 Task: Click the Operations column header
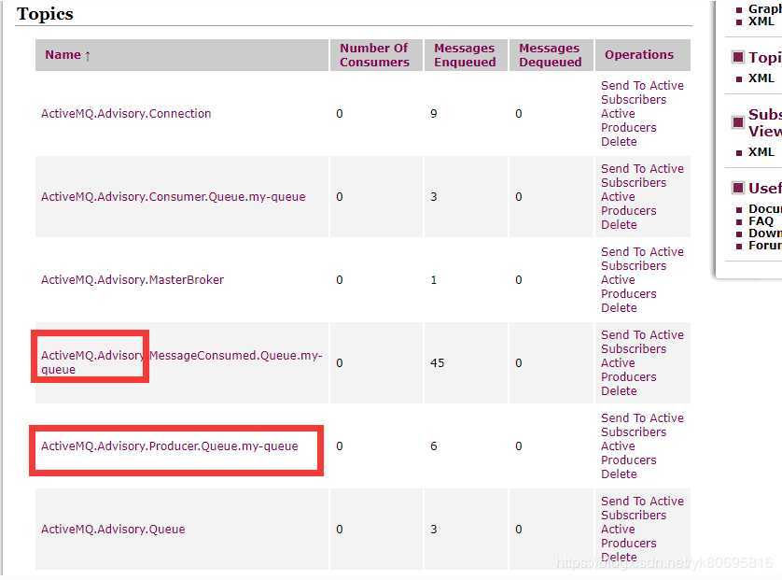(x=639, y=54)
